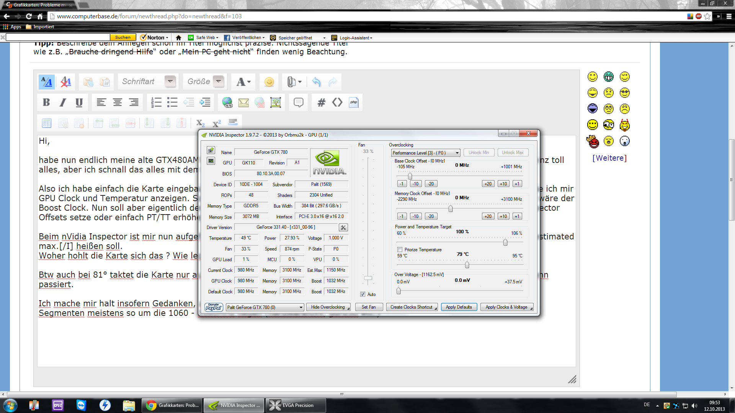This screenshot has height=413, width=735.
Task: Align text right in editor
Action: [x=134, y=102]
